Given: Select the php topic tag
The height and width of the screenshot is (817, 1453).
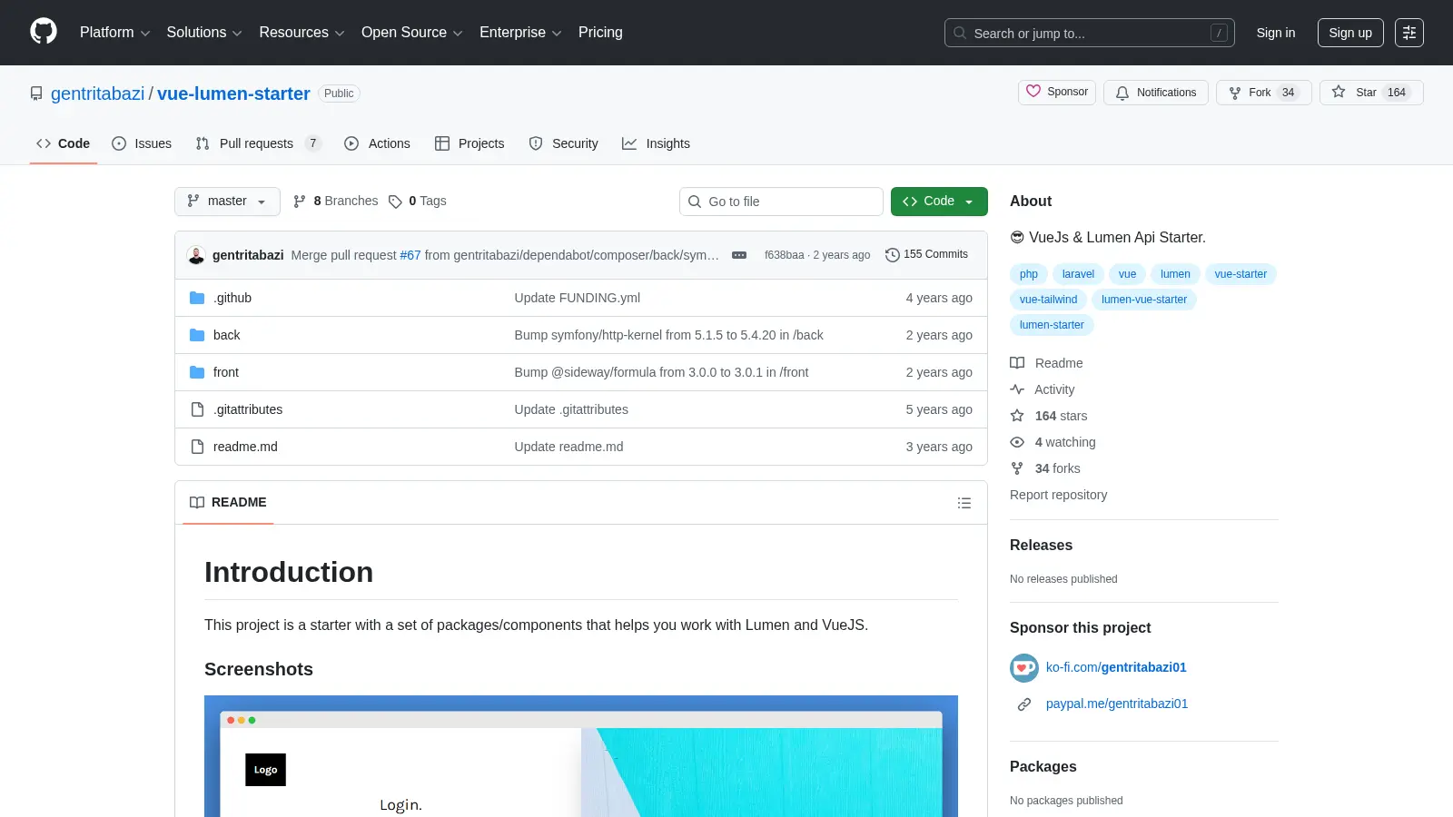Looking at the screenshot, I should click(x=1029, y=274).
